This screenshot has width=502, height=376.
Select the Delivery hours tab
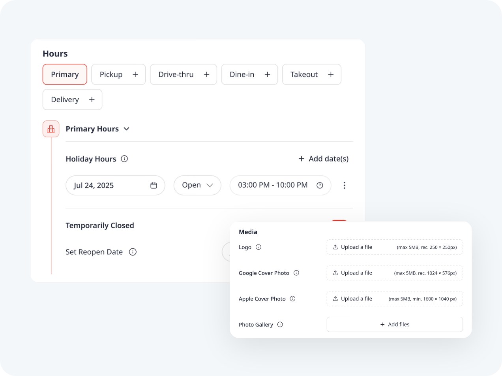pyautogui.click(x=72, y=100)
